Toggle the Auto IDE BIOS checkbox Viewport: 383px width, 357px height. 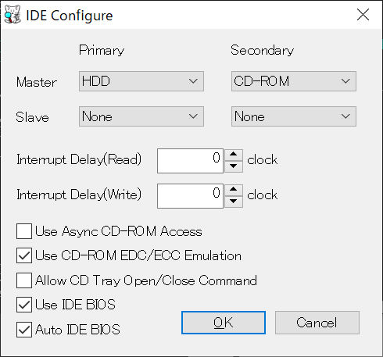pyautogui.click(x=24, y=330)
